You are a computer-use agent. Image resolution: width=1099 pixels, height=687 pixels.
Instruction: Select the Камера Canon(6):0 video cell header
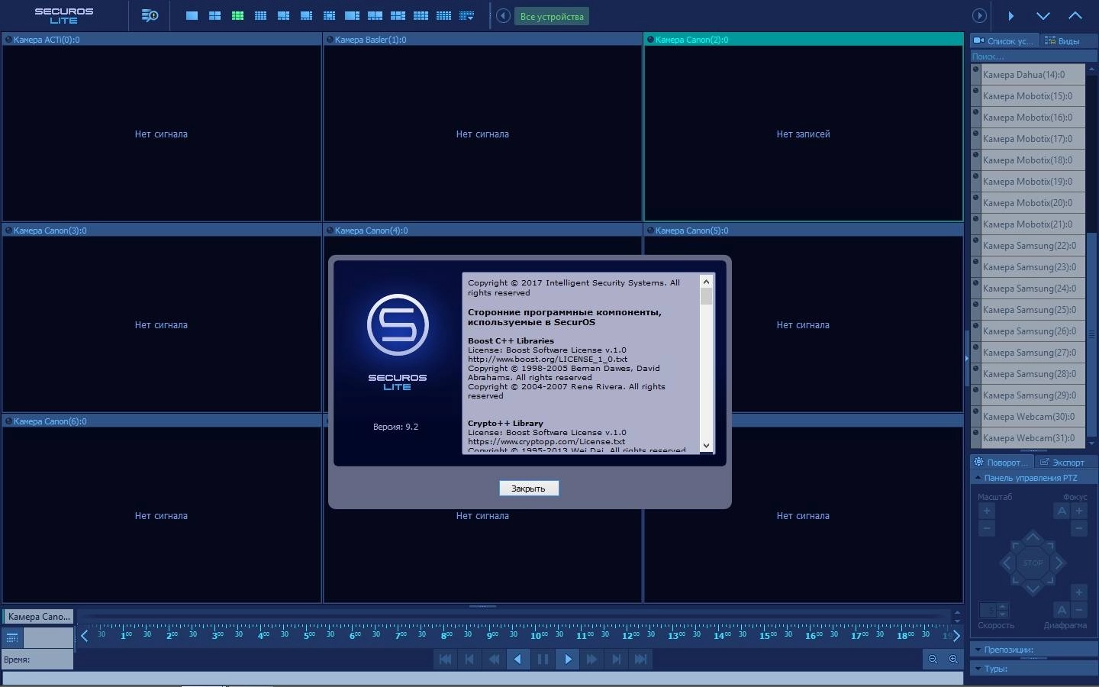[162, 421]
